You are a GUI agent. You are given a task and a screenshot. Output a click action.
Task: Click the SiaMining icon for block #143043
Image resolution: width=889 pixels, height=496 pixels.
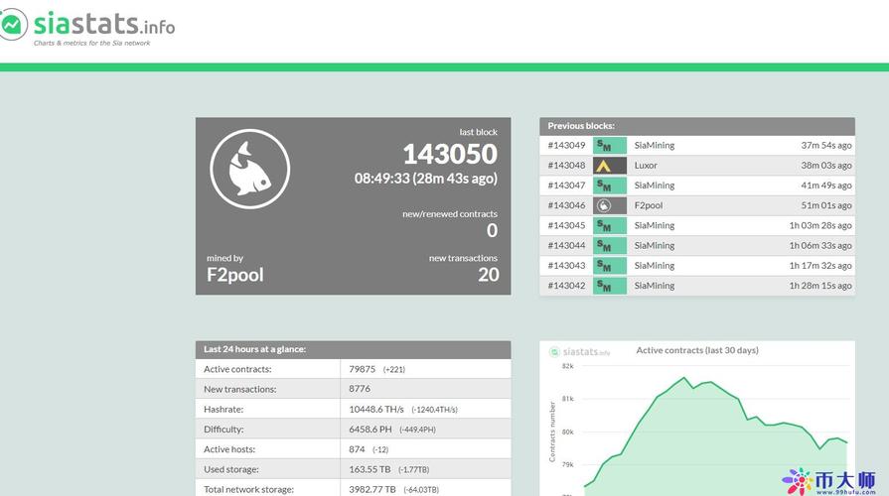610,266
